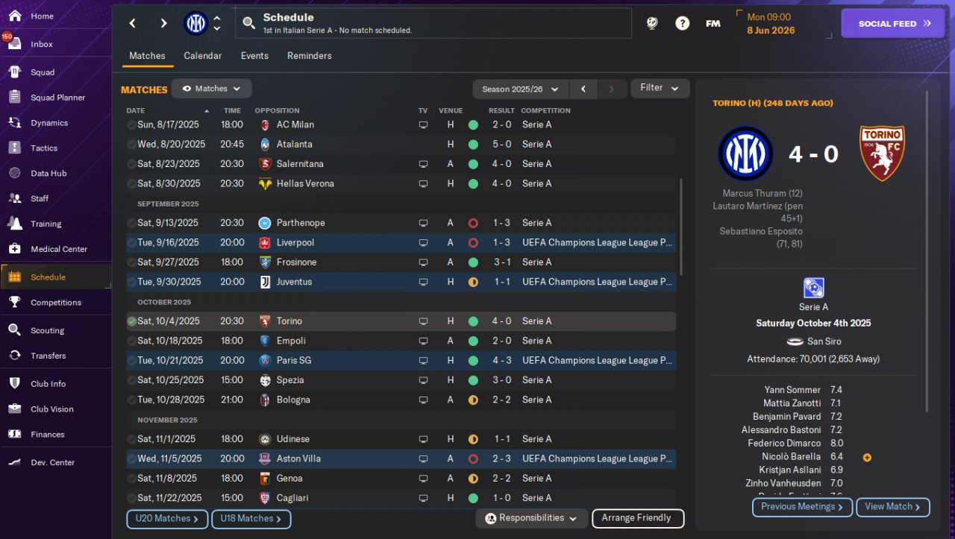Screen dimensions: 955x539
Task: Toggle checkmark on Torino match row
Action: (131, 321)
